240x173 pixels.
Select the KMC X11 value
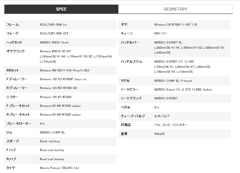pos(160,33)
